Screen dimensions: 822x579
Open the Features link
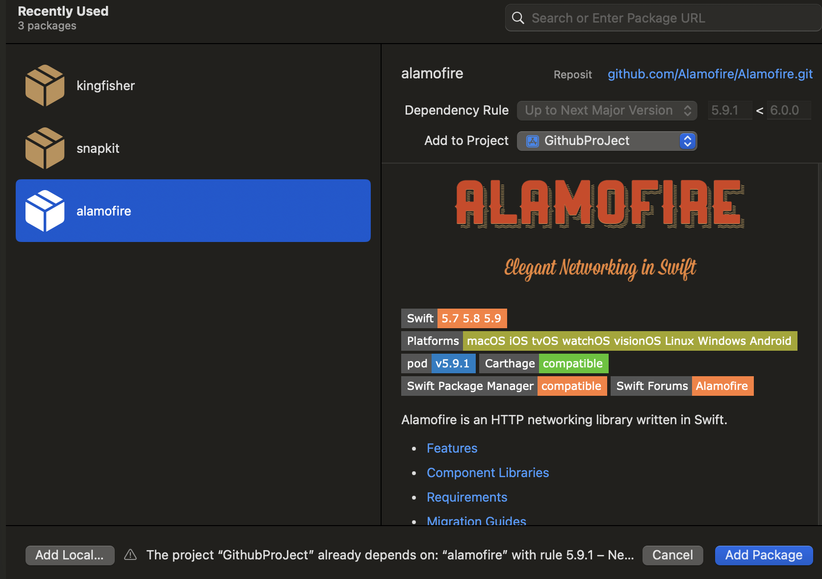click(452, 448)
